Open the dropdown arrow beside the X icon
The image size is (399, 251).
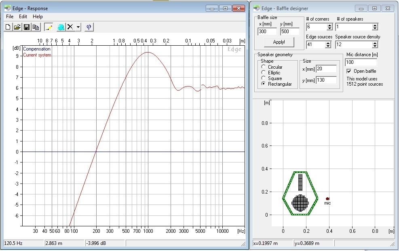tap(78, 27)
